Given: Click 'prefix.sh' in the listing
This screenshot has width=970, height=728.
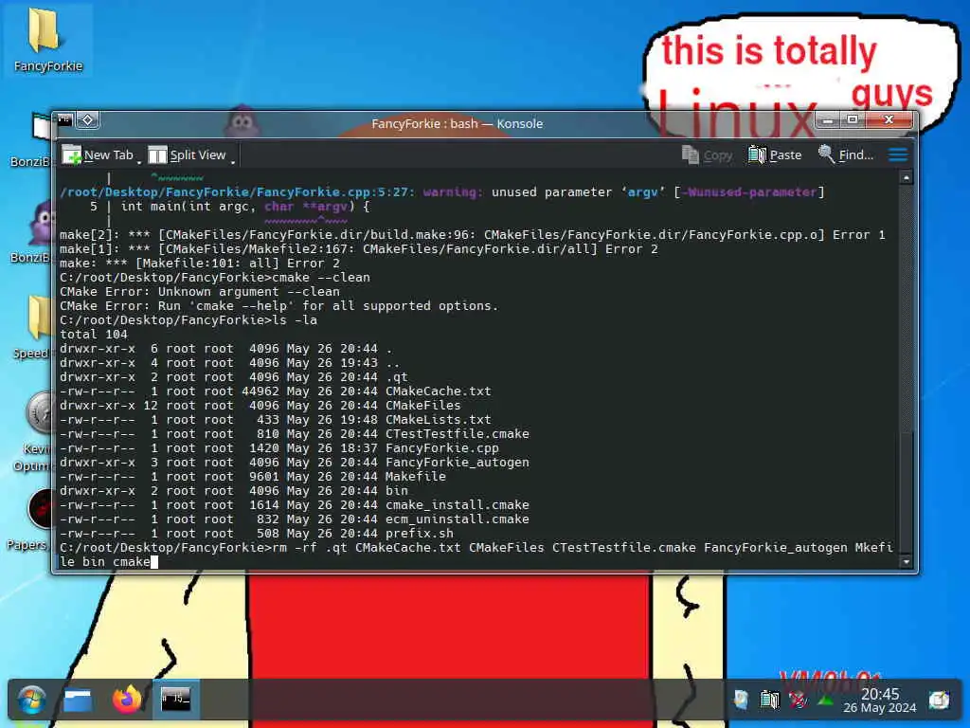Looking at the screenshot, I should (420, 534).
